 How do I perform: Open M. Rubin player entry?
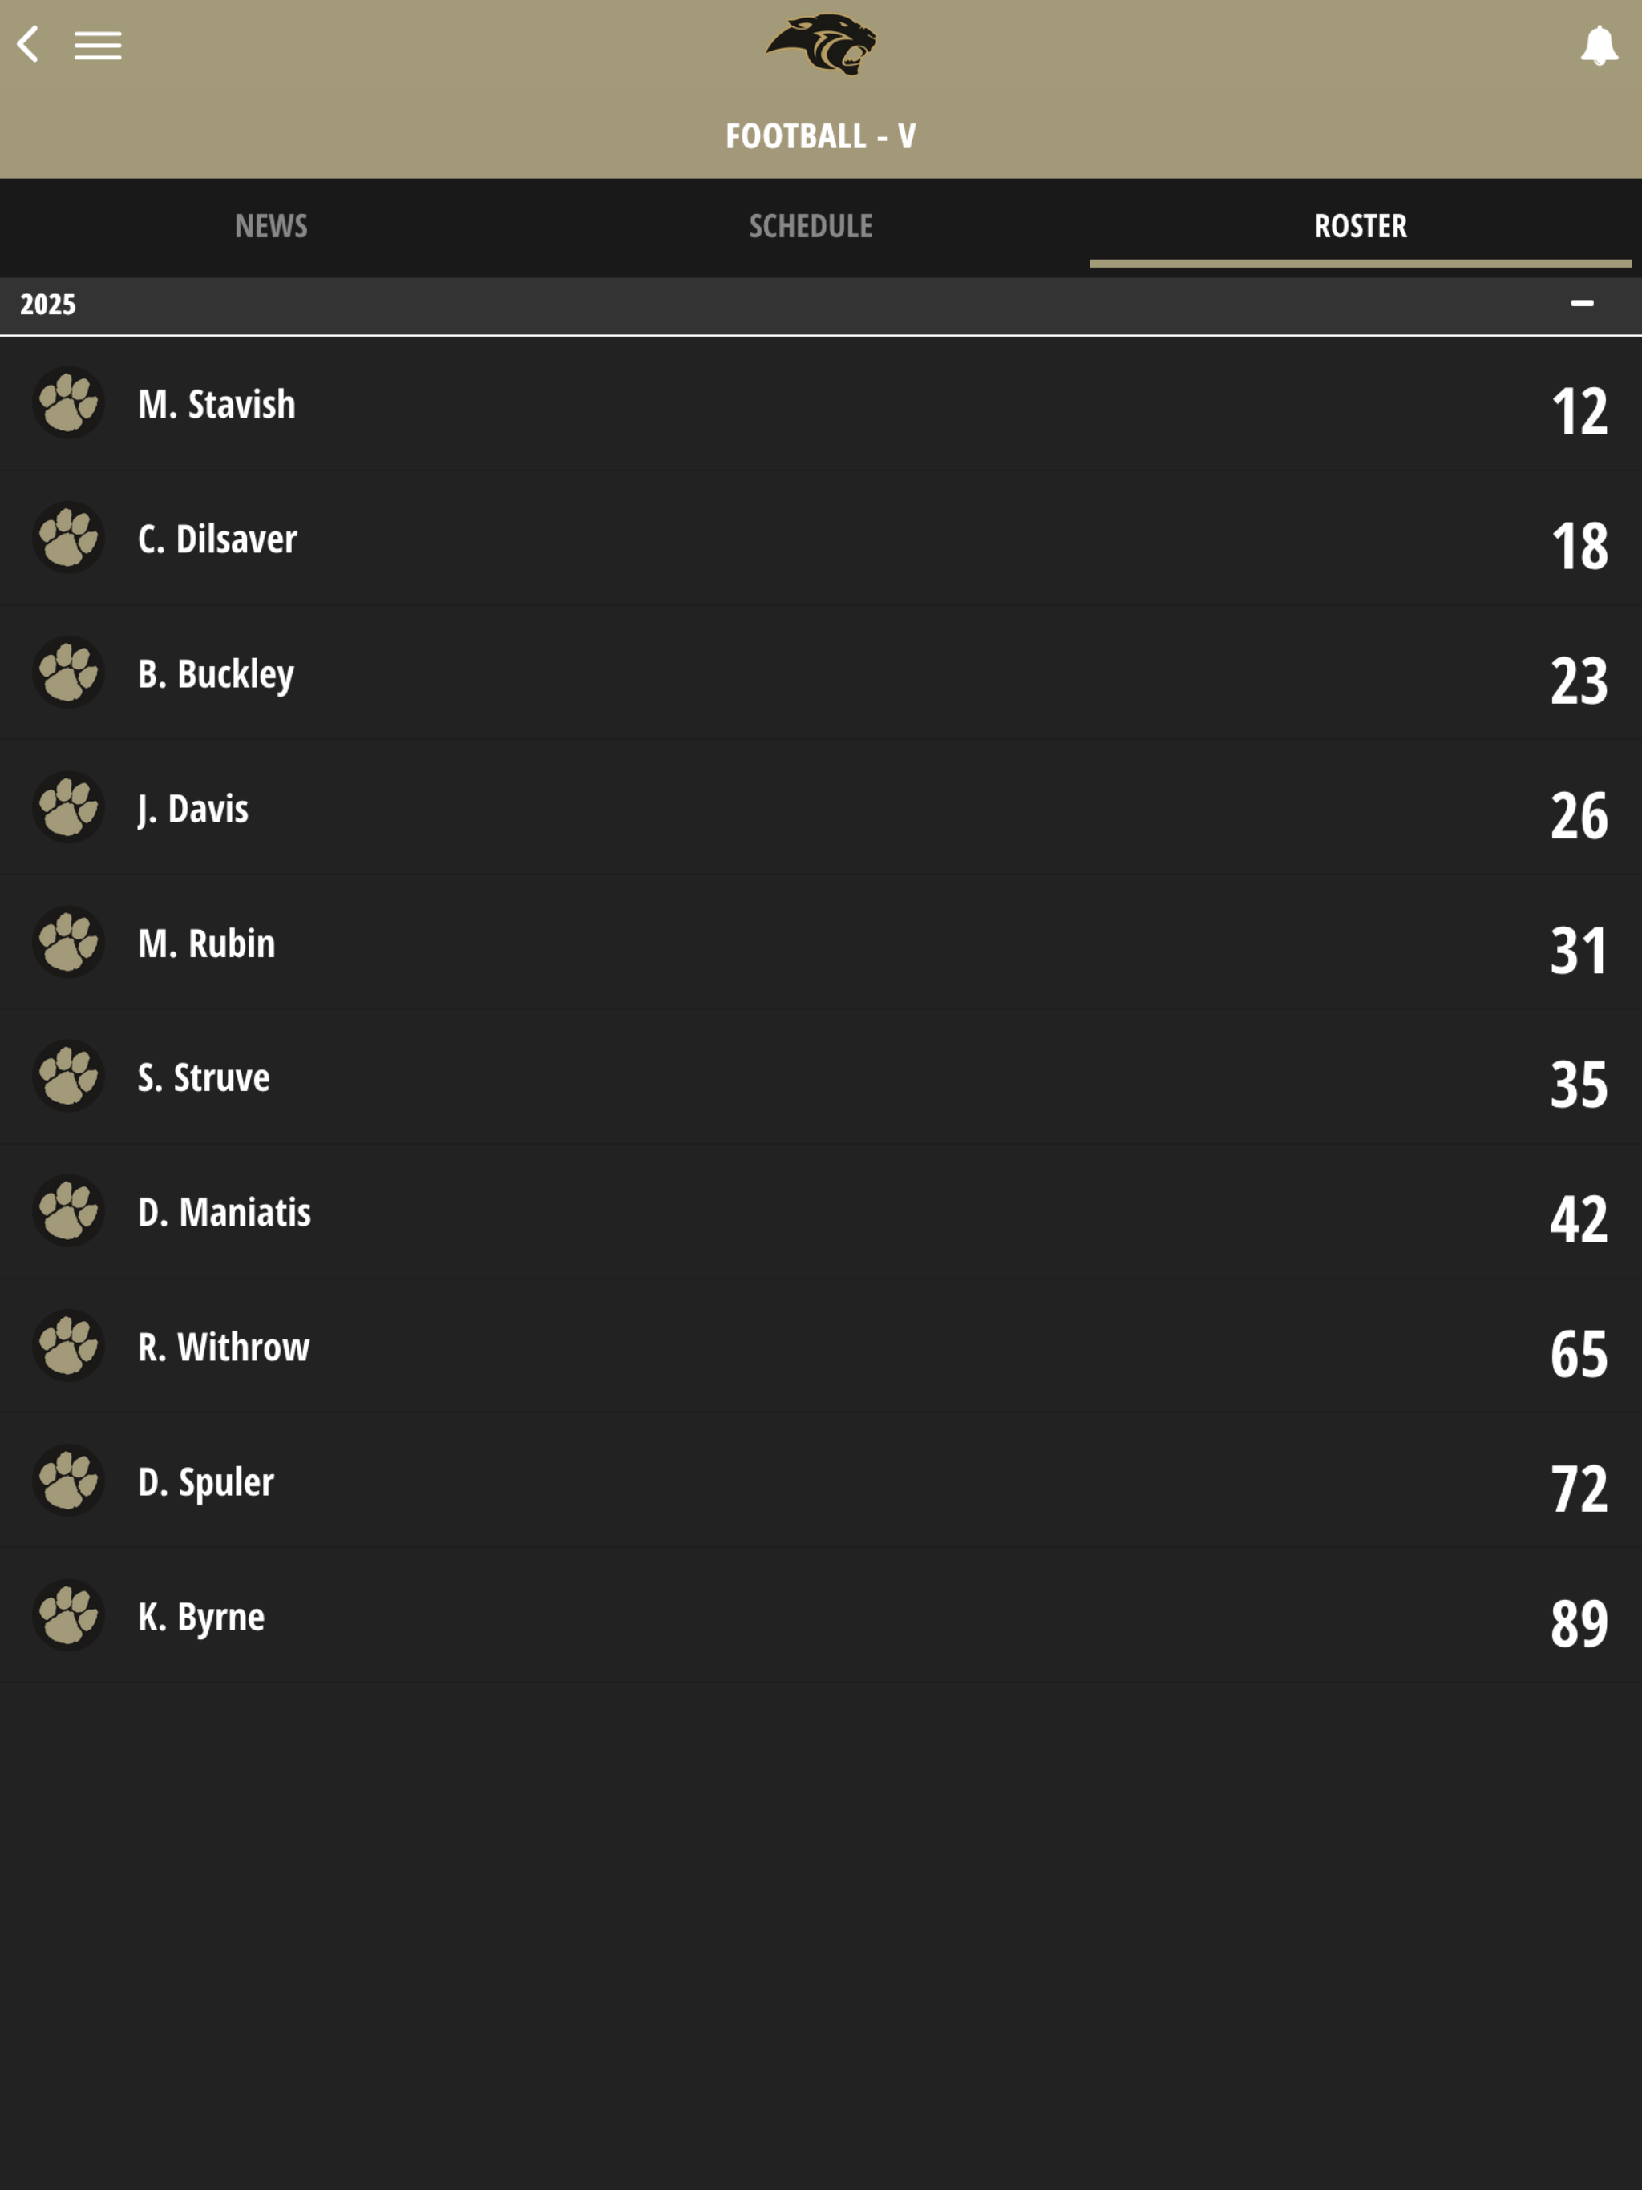pyautogui.click(x=821, y=942)
